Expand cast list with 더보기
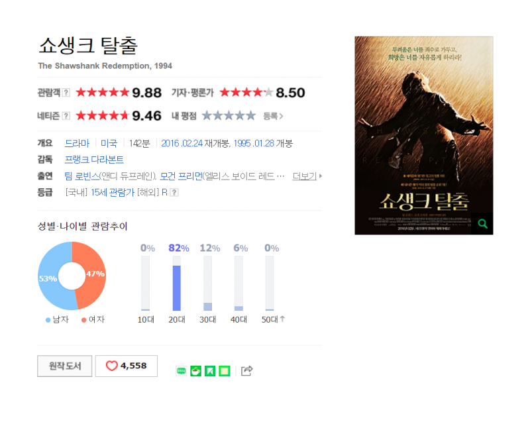The width and height of the screenshot is (530, 422). [307, 176]
